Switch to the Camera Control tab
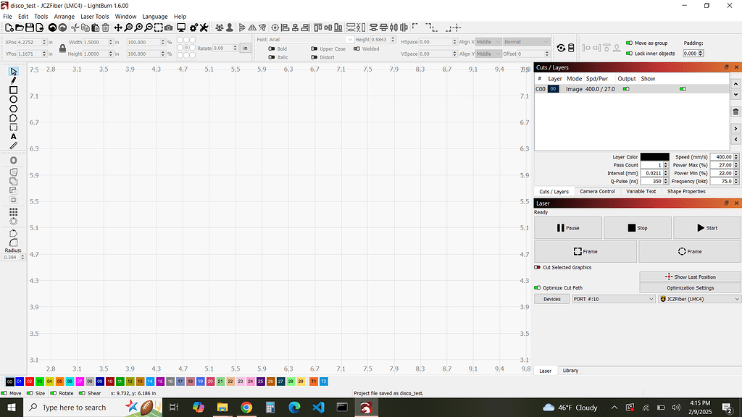The height and width of the screenshot is (417, 742). [597, 191]
